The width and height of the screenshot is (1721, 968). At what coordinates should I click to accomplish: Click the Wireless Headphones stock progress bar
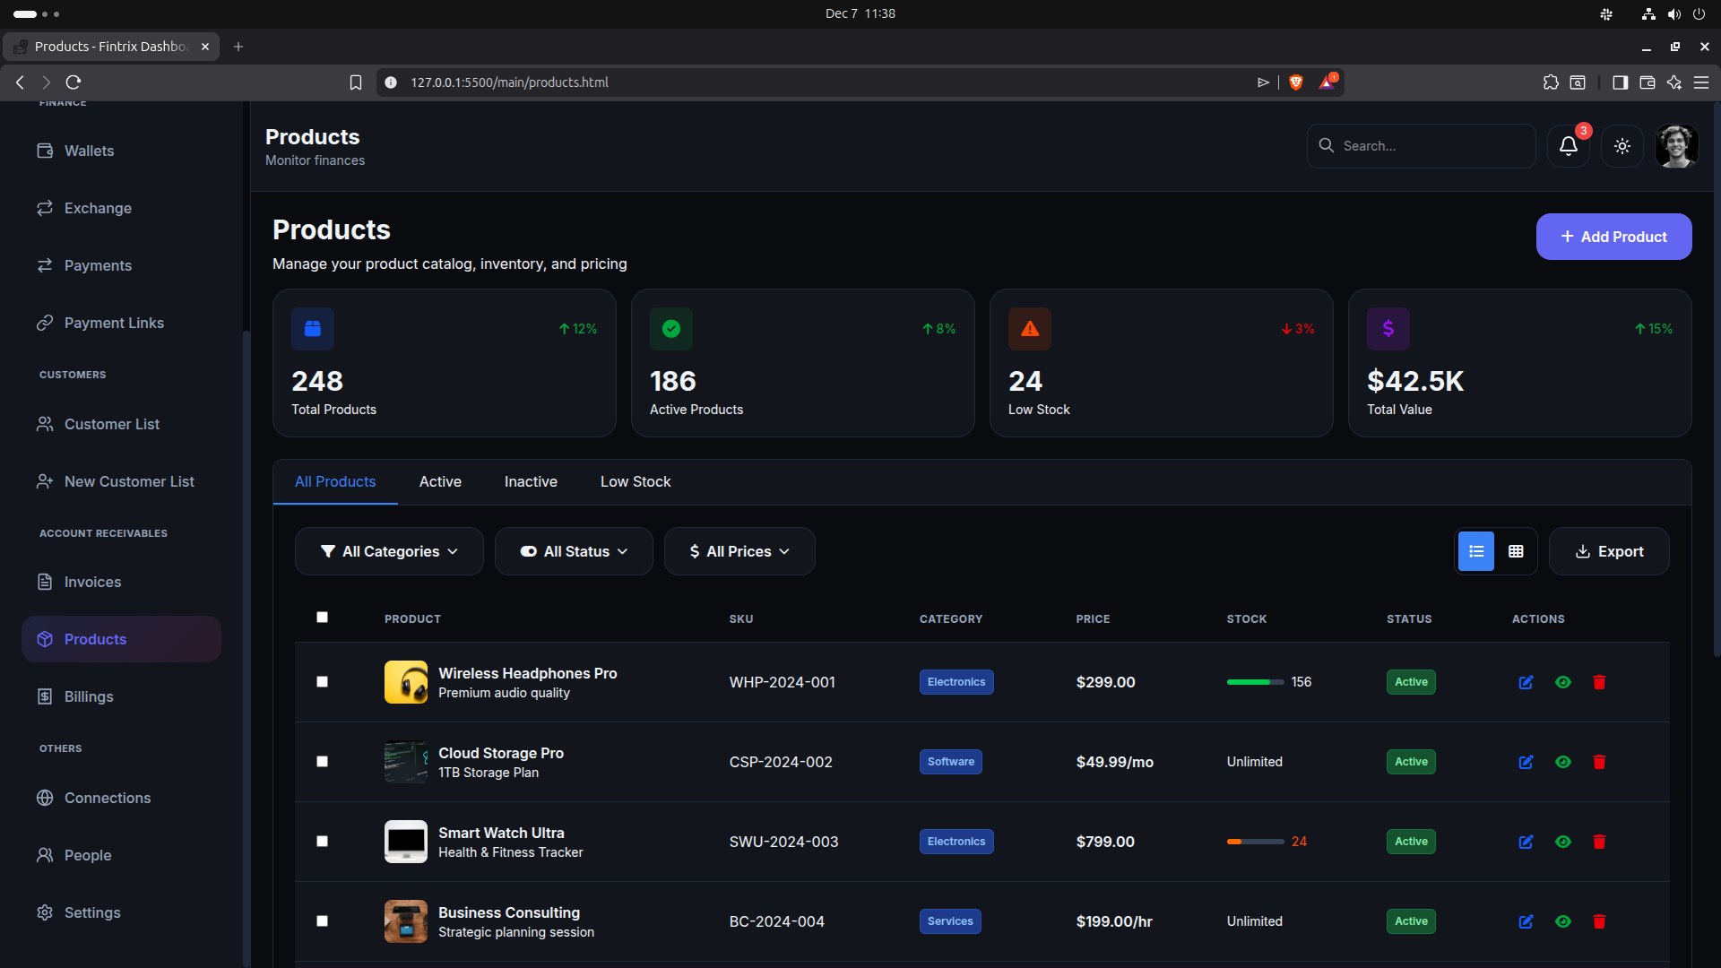tap(1254, 682)
